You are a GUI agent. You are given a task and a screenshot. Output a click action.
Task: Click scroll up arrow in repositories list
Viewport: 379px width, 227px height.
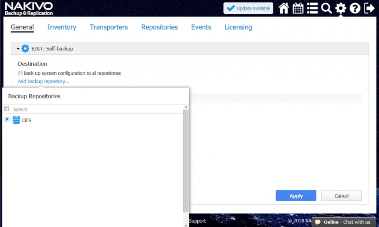point(186,107)
